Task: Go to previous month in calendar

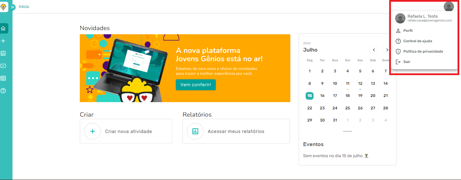Action: (x=374, y=50)
